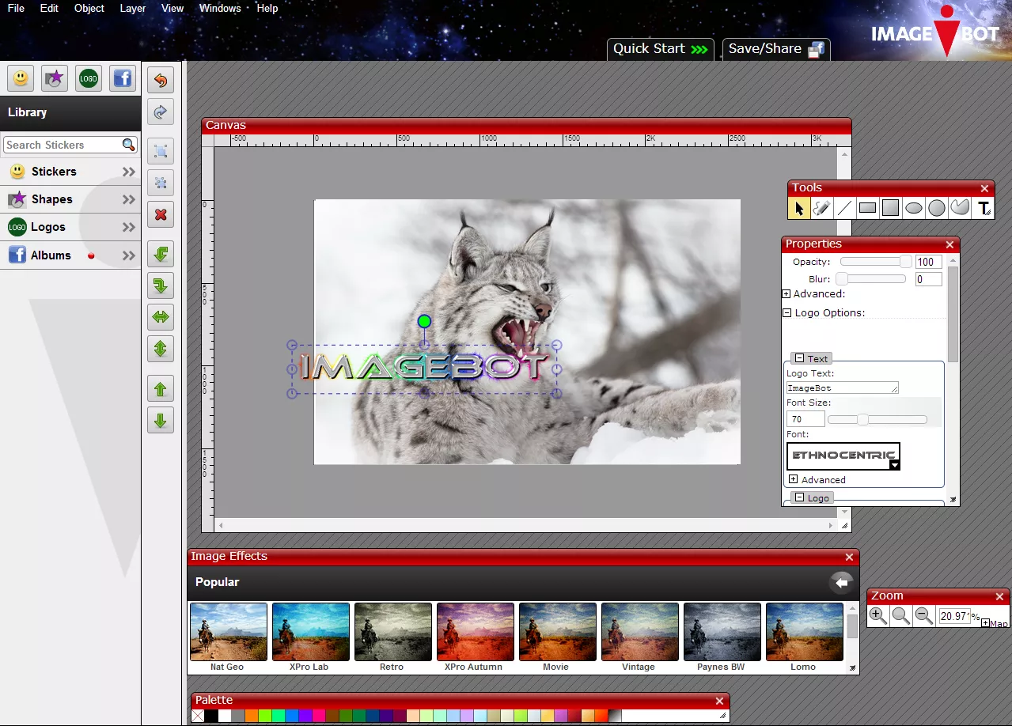Click the Save/Share button

[x=776, y=49]
